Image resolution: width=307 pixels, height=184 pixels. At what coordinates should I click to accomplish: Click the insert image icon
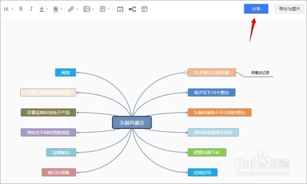[x=86, y=9]
